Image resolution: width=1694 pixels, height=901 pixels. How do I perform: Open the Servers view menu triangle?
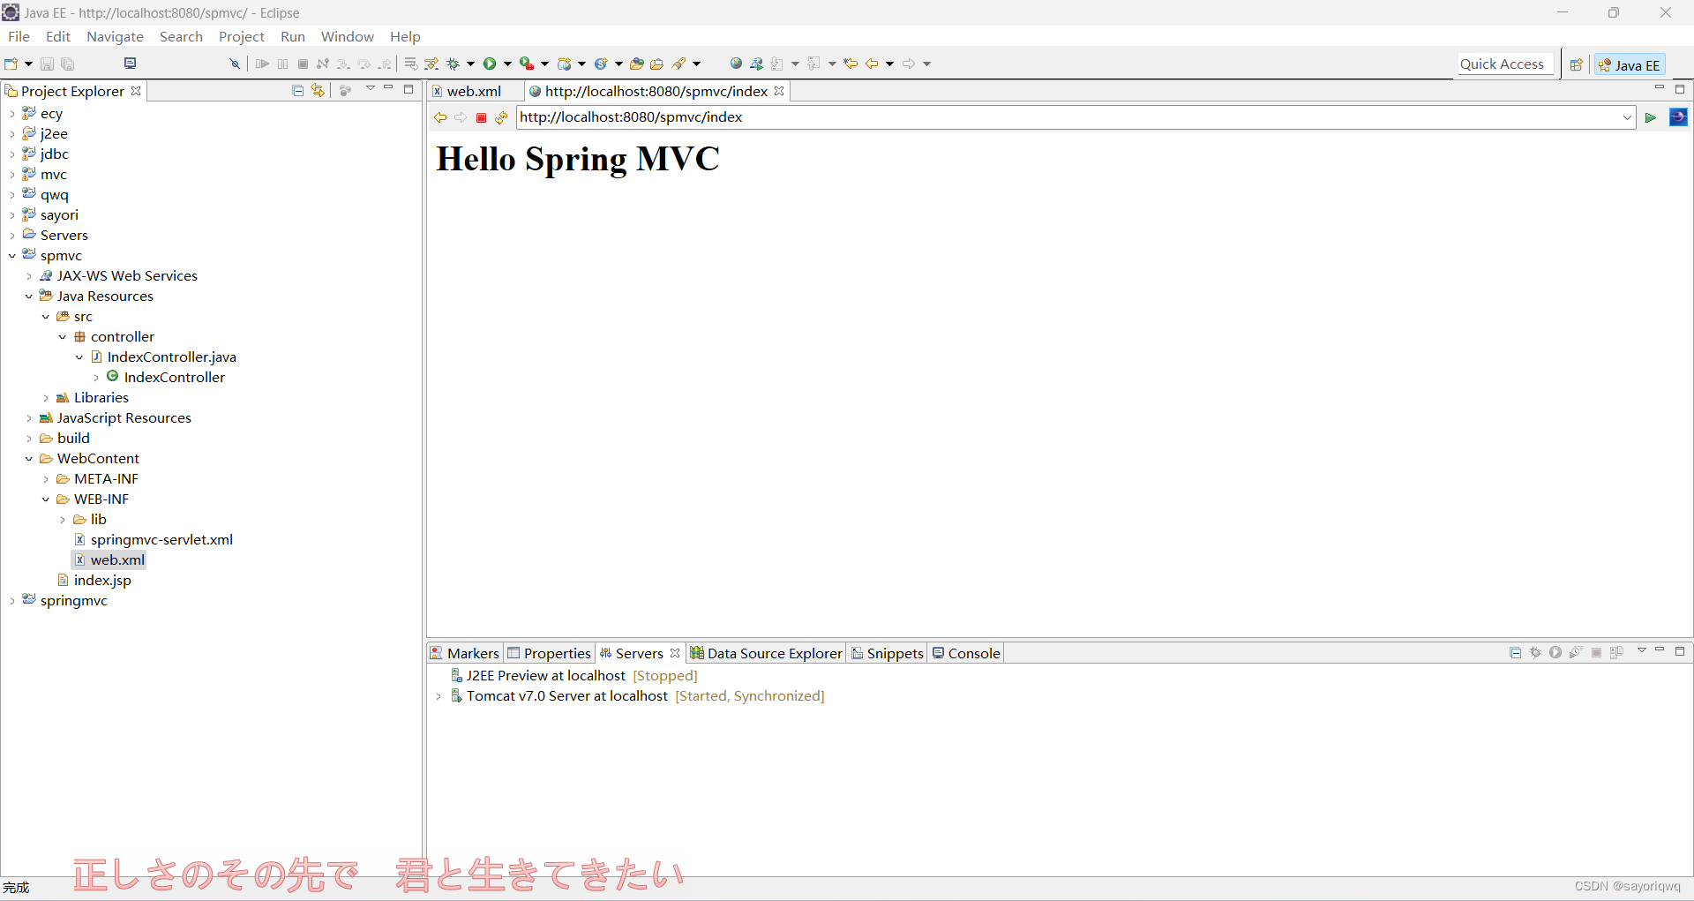coord(1641,651)
